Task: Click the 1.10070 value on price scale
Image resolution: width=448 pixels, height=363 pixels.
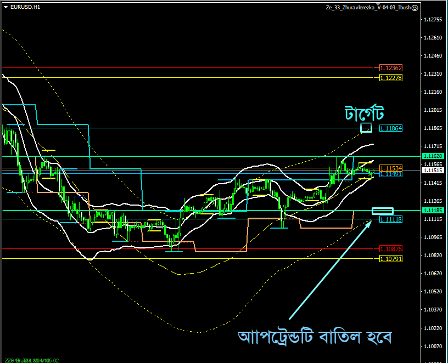Action: point(433,346)
